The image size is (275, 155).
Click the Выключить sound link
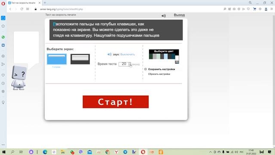[128, 54]
